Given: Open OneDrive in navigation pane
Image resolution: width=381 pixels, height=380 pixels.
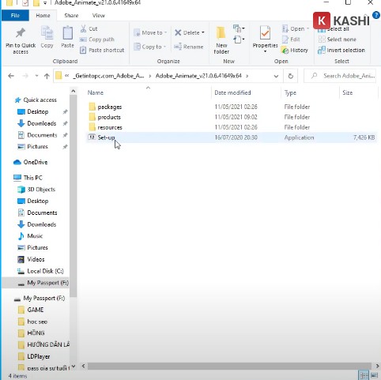Looking at the screenshot, I should point(36,162).
